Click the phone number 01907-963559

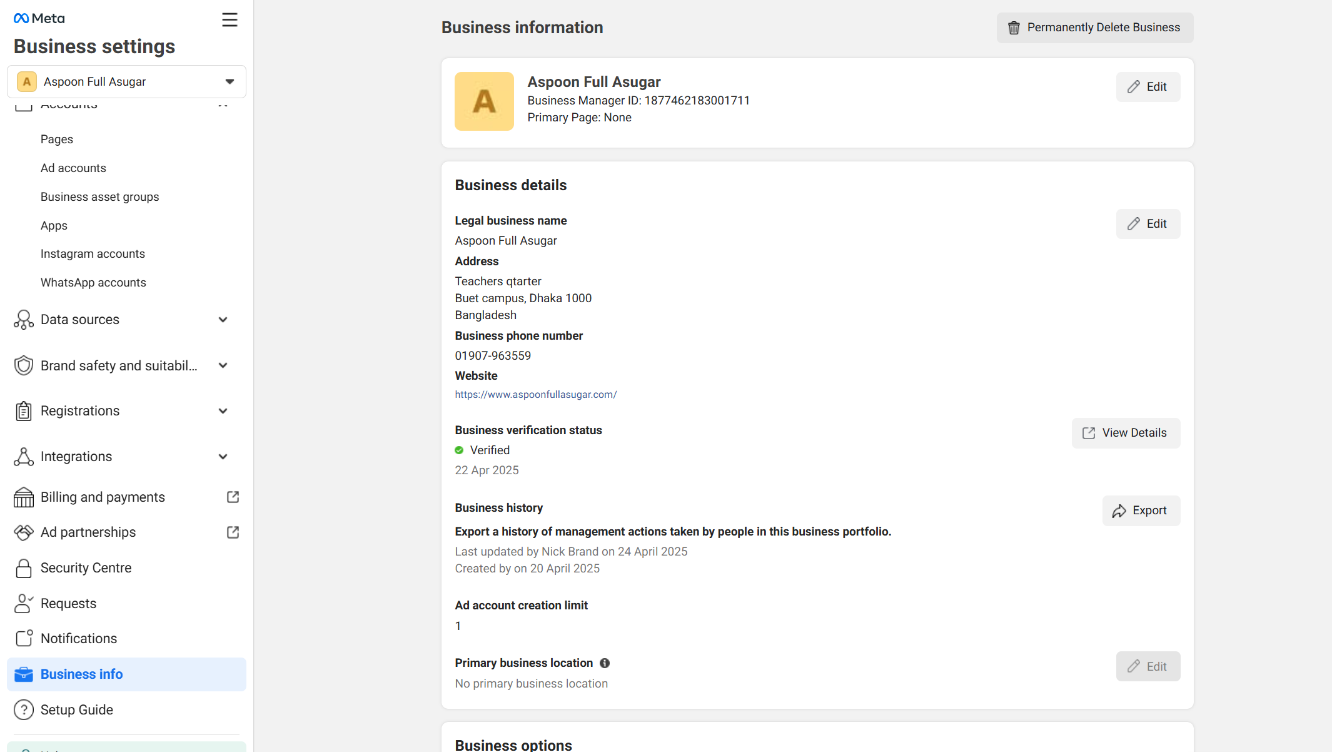(493, 356)
